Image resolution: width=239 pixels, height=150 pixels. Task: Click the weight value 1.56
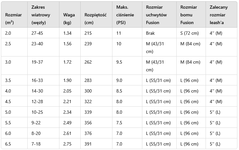pos(67,44)
